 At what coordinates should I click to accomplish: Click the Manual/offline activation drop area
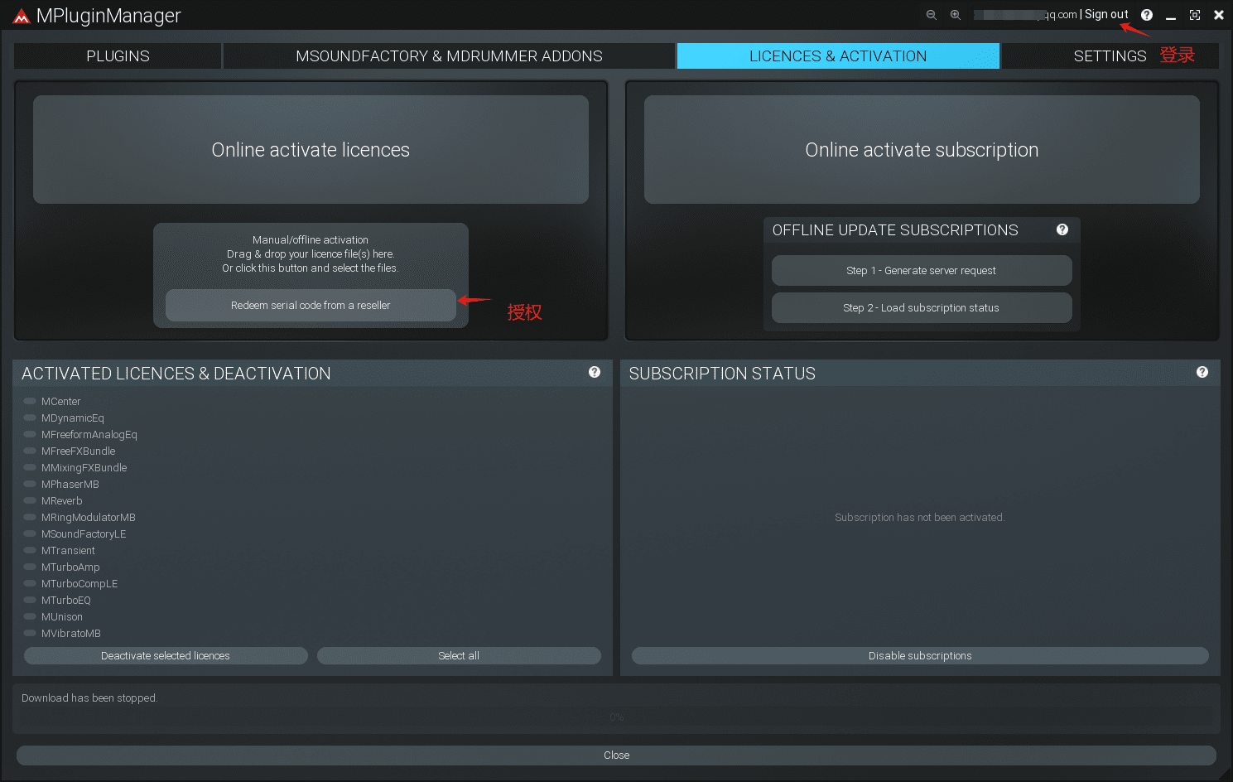click(311, 254)
